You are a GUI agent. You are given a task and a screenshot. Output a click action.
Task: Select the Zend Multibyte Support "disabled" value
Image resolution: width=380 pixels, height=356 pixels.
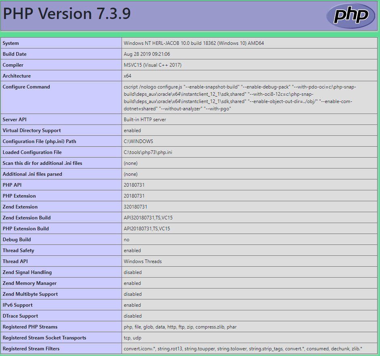pos(133,294)
